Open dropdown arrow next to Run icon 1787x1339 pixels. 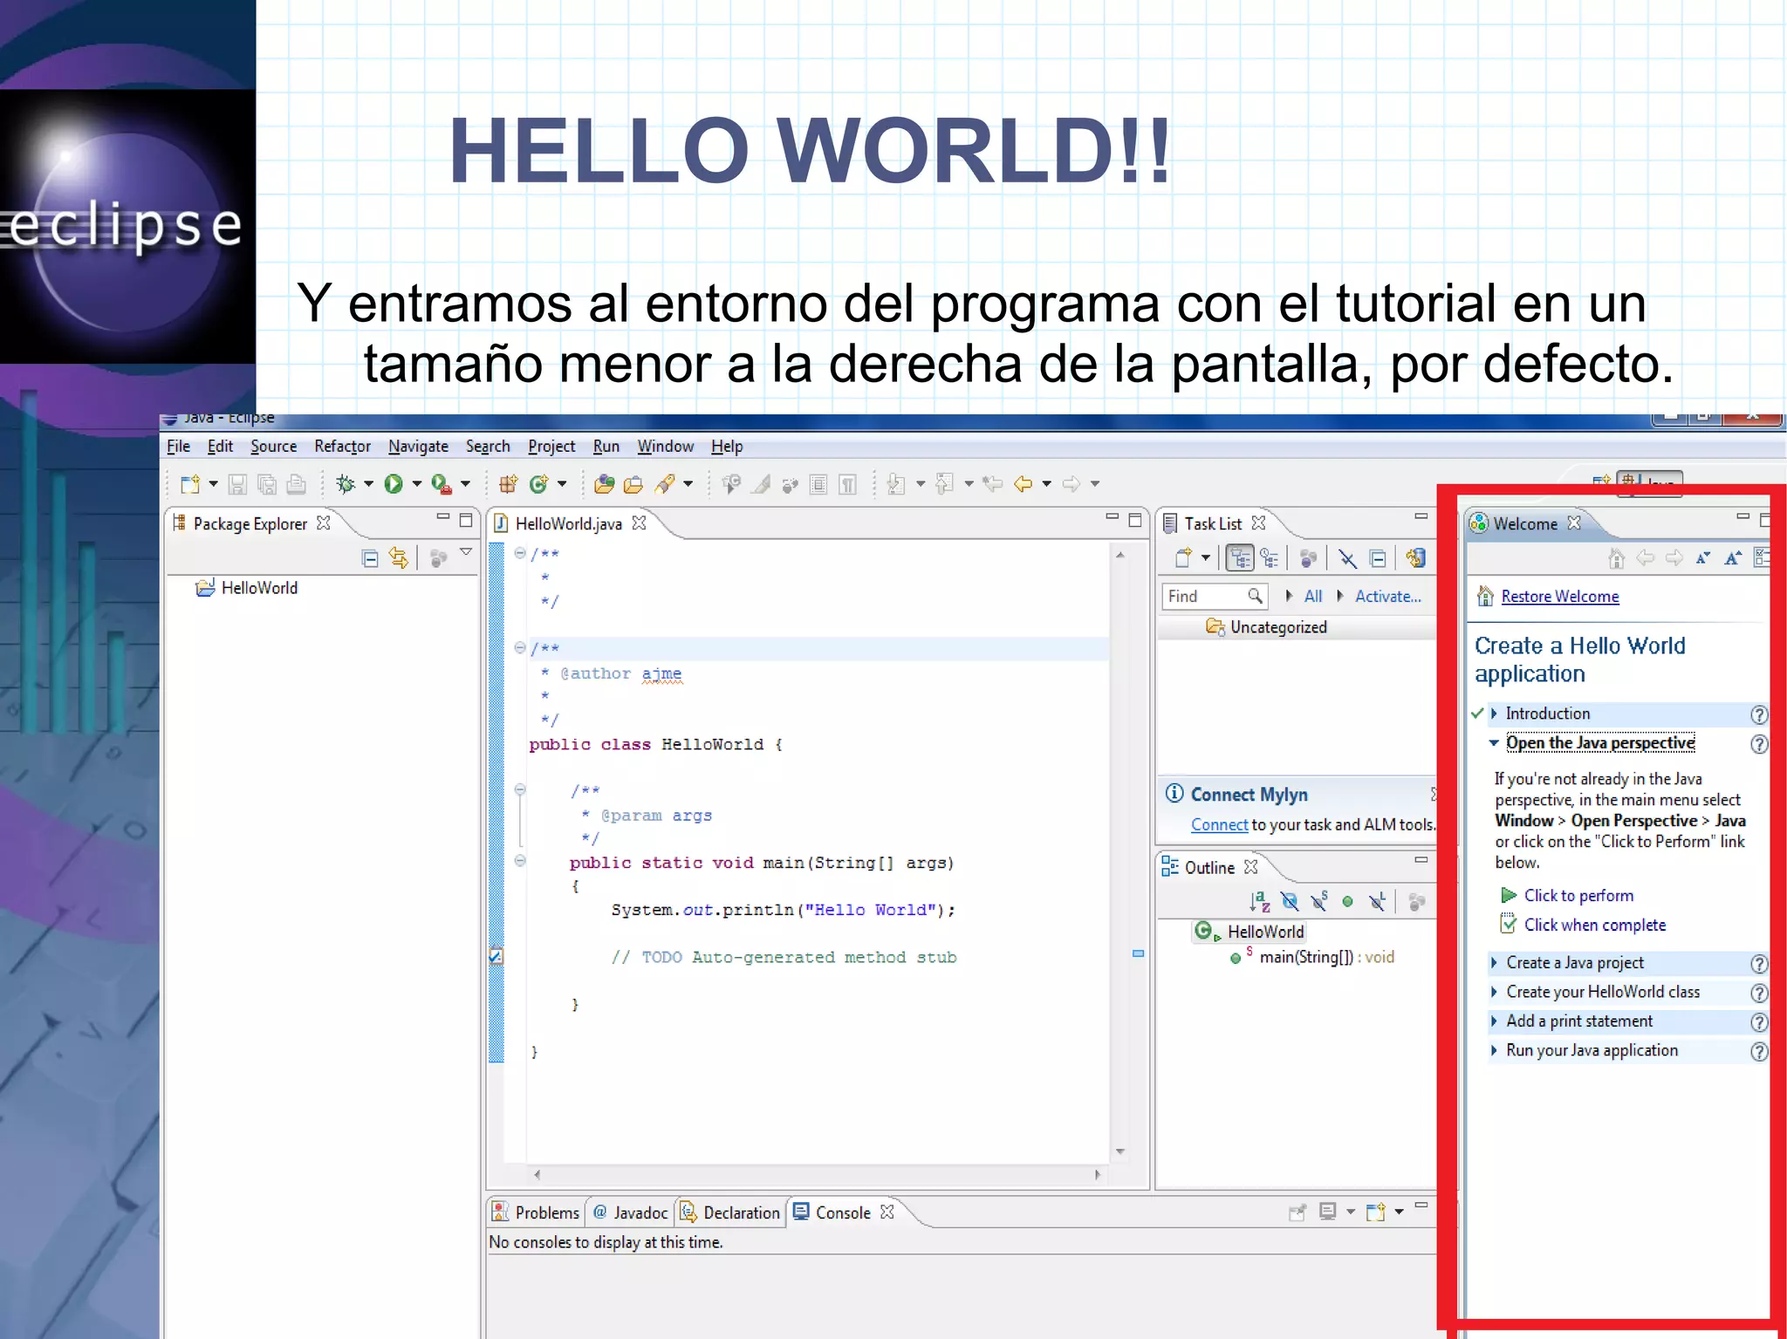point(417,483)
